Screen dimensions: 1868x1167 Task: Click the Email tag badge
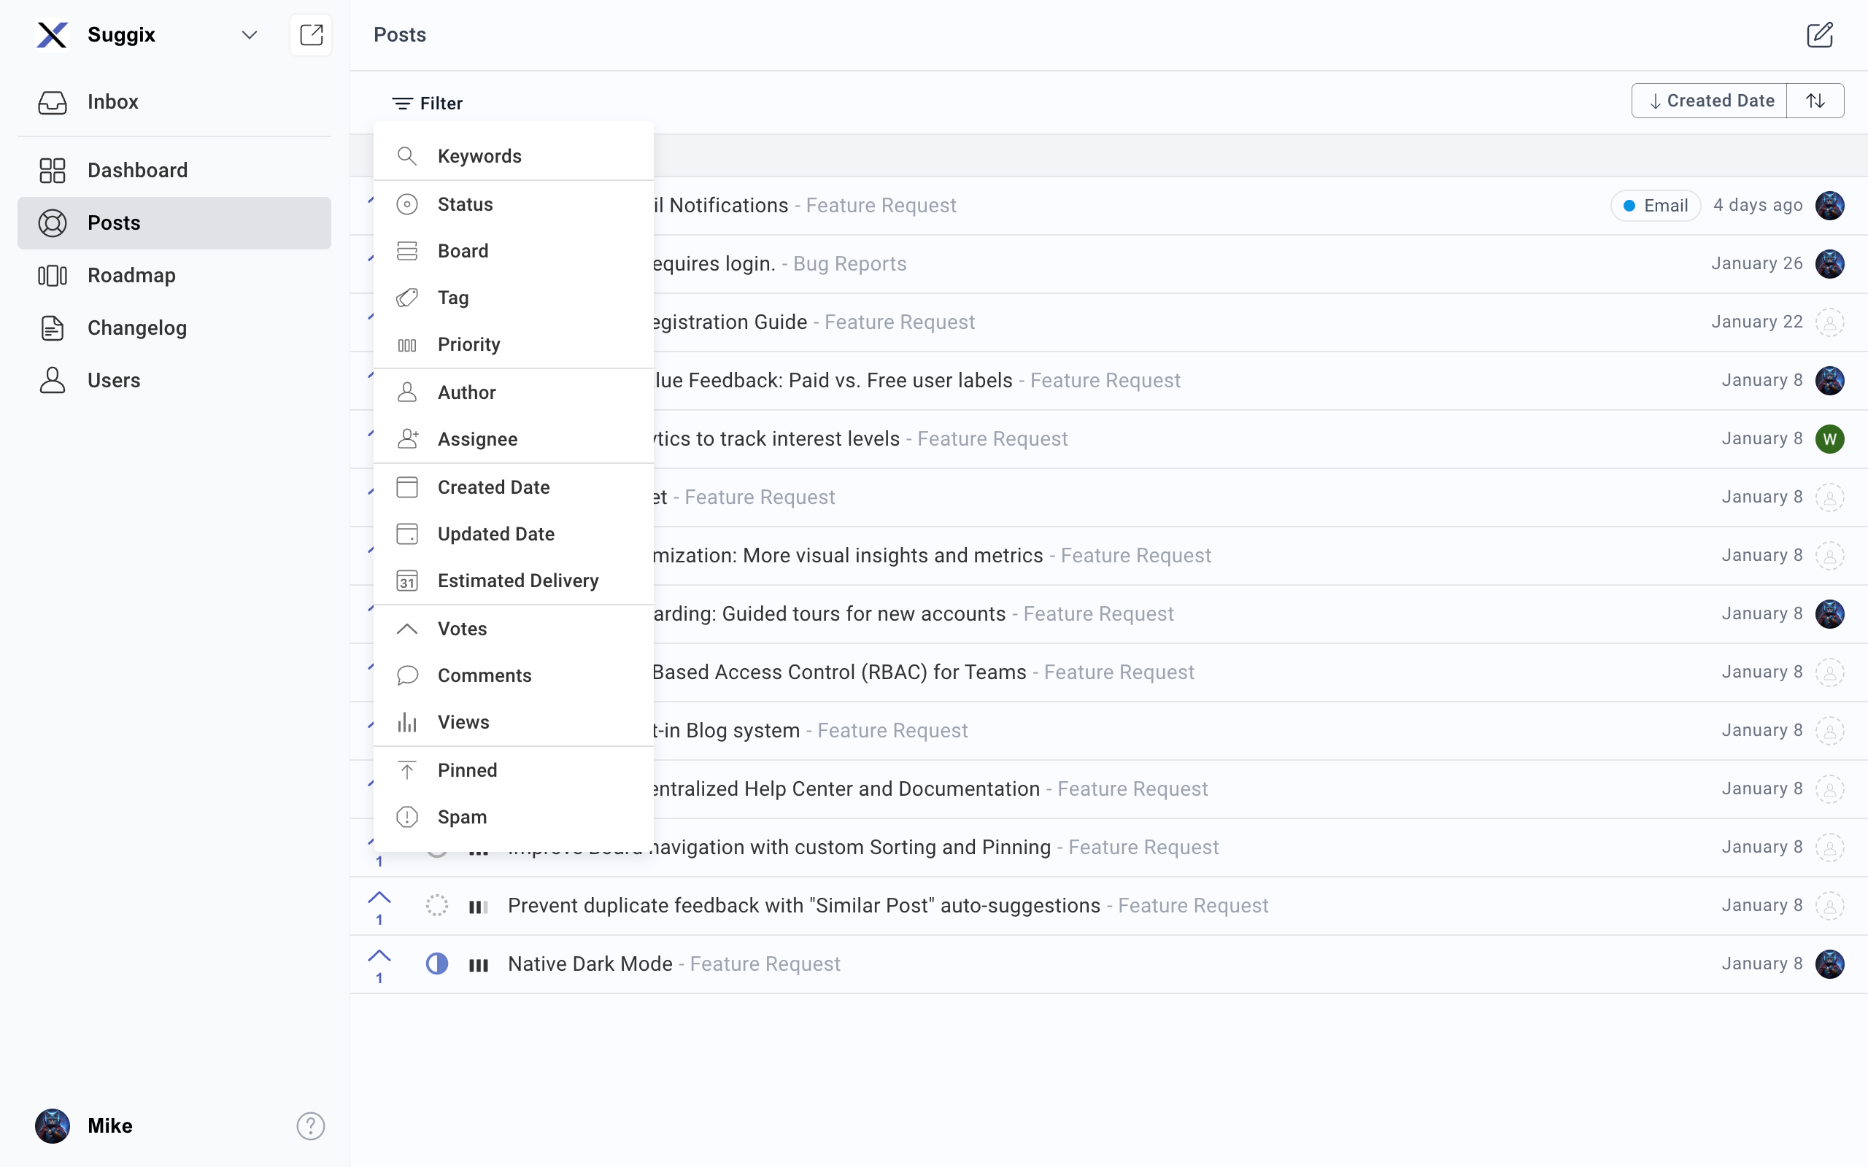tap(1655, 205)
